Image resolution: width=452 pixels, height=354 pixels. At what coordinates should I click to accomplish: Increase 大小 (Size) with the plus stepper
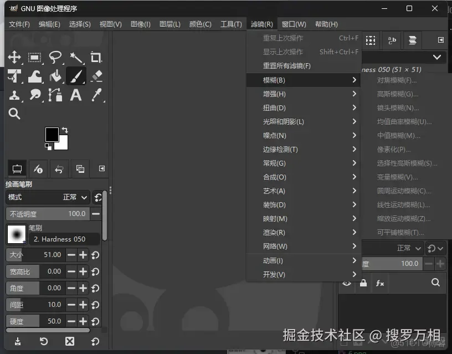[x=82, y=255]
